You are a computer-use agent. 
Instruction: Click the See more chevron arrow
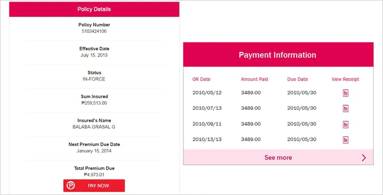tap(363, 158)
